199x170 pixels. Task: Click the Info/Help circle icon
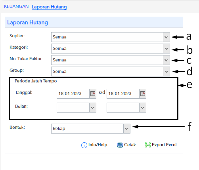click(x=84, y=145)
